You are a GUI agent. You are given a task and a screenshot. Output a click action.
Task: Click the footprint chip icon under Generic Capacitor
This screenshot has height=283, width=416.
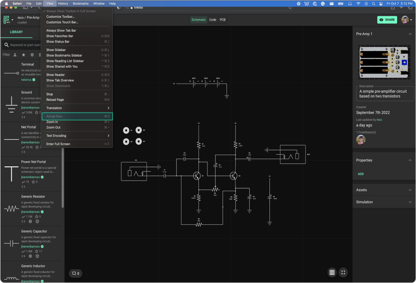click(x=30, y=256)
